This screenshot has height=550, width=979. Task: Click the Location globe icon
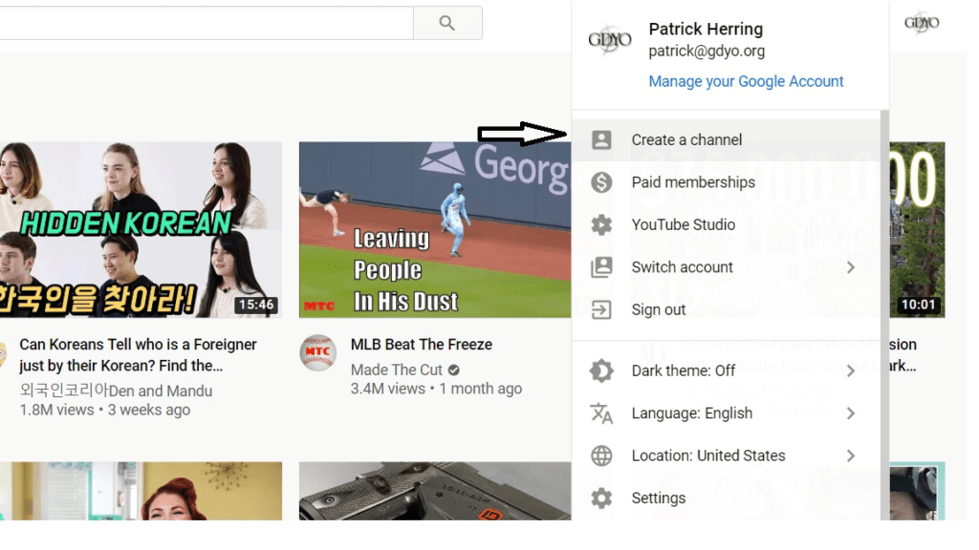(601, 455)
